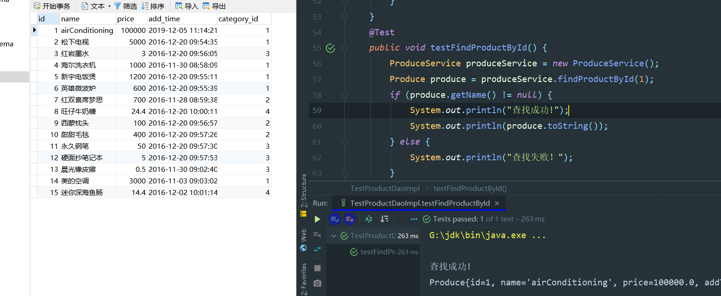Click the current-row arrow indicator for row 1
721x296 pixels.
[34, 30]
